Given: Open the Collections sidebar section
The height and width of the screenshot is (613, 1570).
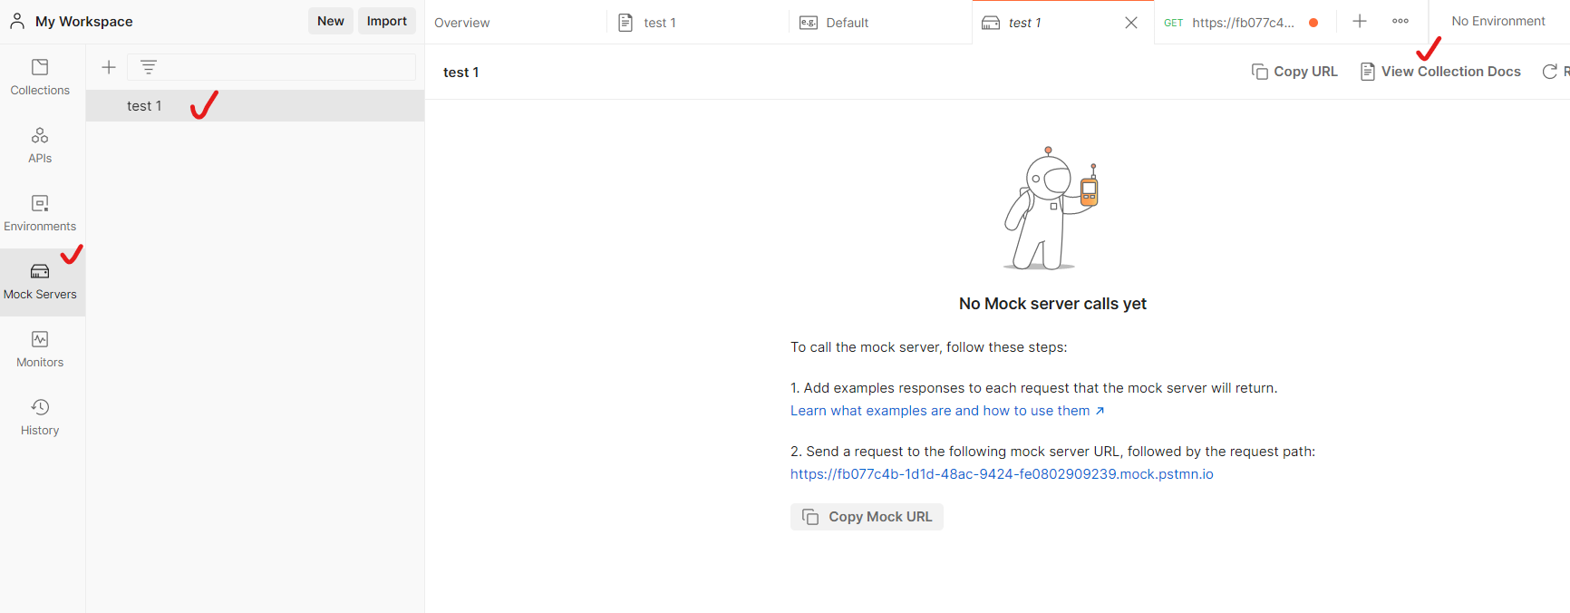Looking at the screenshot, I should (x=40, y=78).
